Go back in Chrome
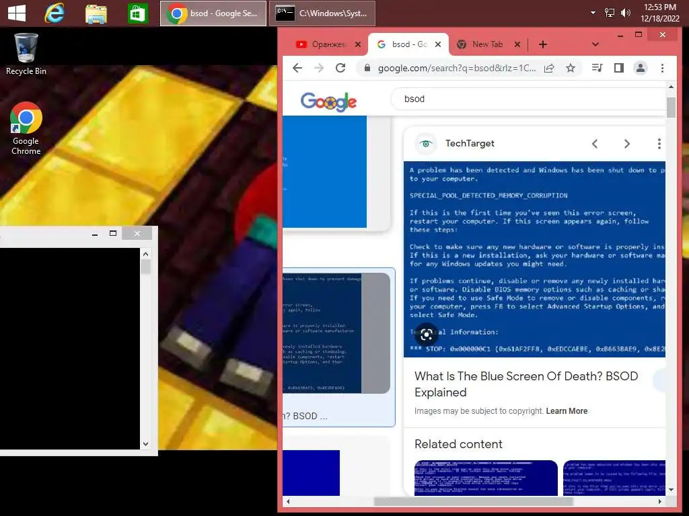Viewport: 689px width, 516px height. [297, 68]
